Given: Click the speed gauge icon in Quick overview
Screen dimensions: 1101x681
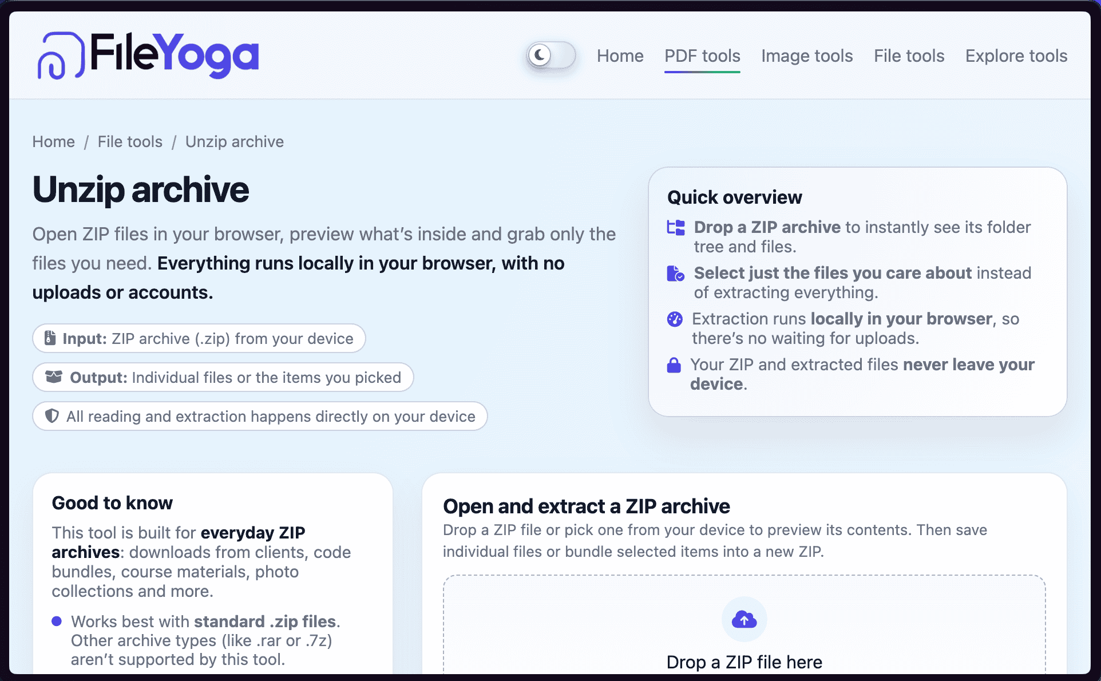Looking at the screenshot, I should (x=675, y=319).
